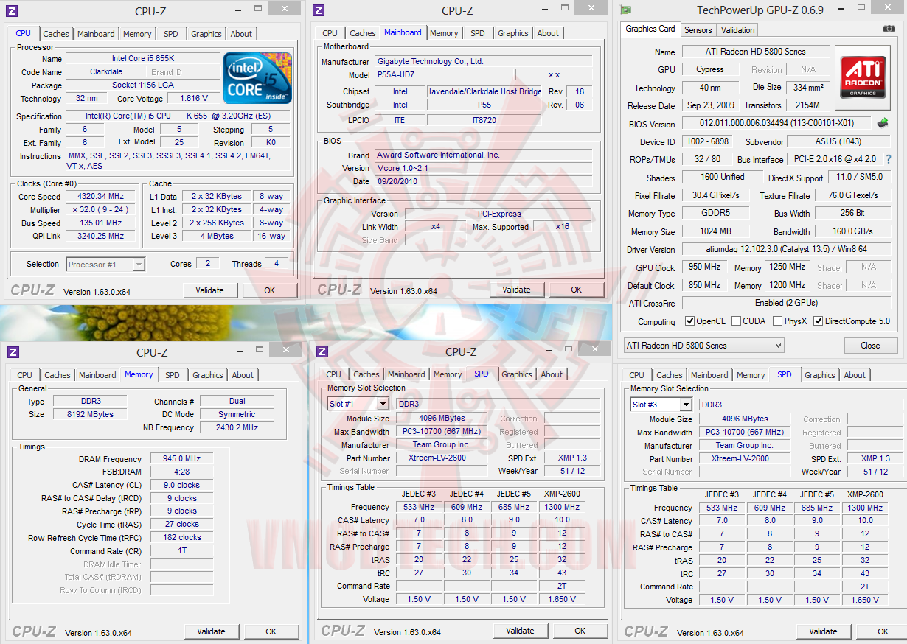The width and height of the screenshot is (907, 644).
Task: Open the Slot #1 memory slot dropdown
Action: (358, 404)
